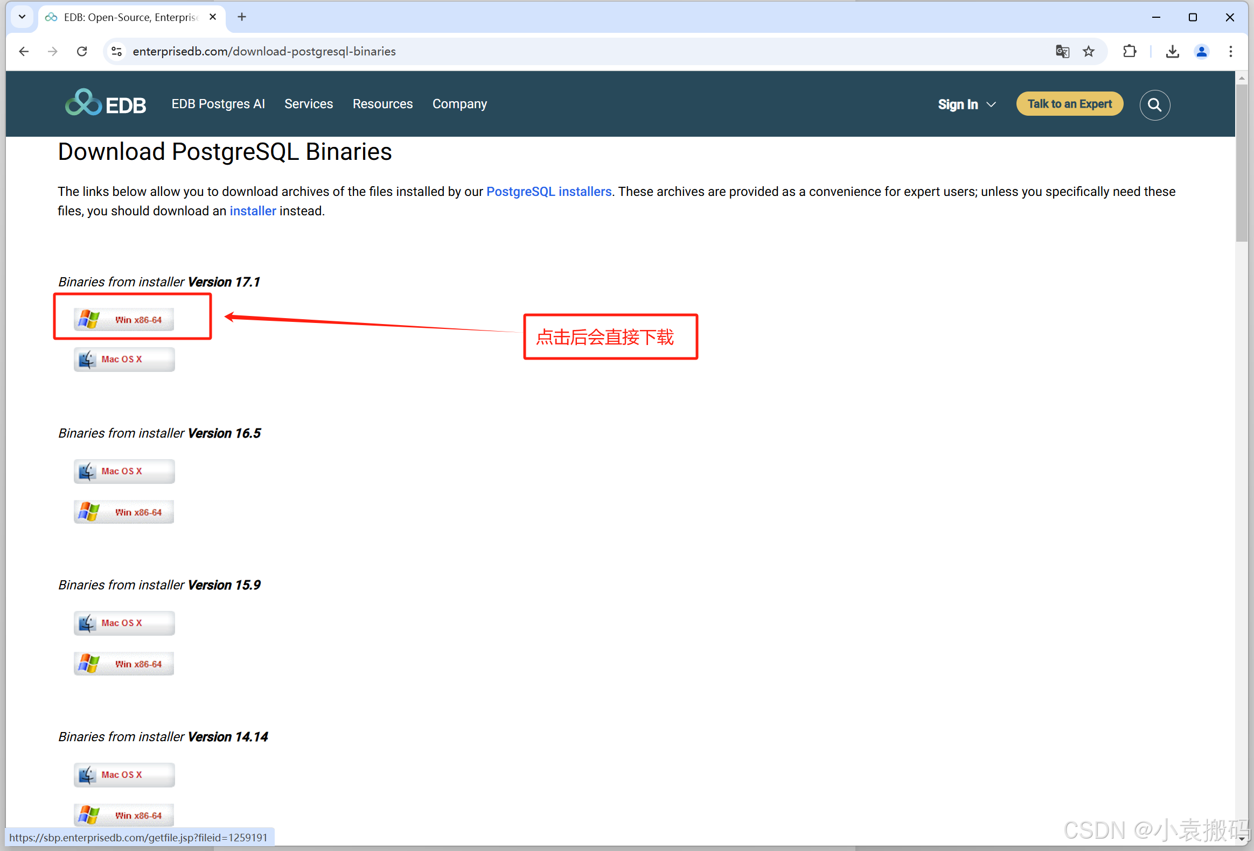The image size is (1254, 851).
Task: Open the Services menu
Action: (309, 104)
